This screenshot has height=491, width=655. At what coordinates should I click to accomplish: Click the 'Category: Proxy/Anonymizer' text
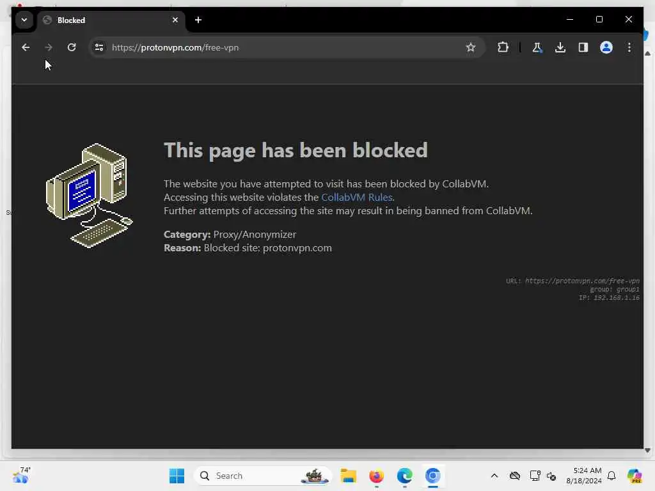click(x=230, y=234)
